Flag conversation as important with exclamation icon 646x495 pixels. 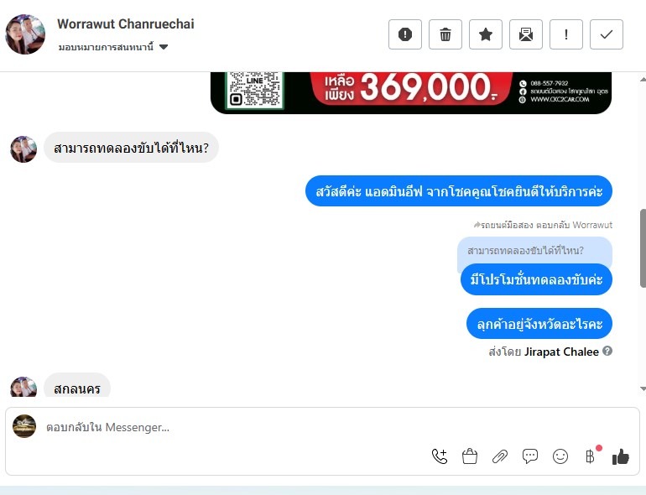566,34
